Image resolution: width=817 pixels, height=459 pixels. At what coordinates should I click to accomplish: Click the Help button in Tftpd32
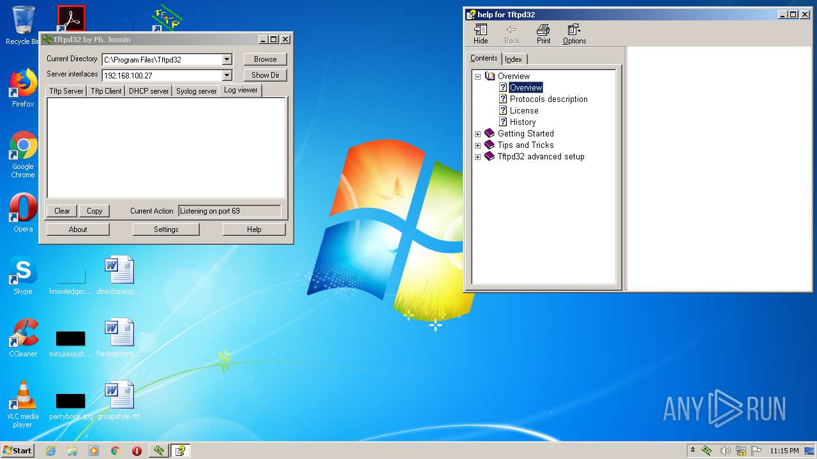[x=254, y=229]
